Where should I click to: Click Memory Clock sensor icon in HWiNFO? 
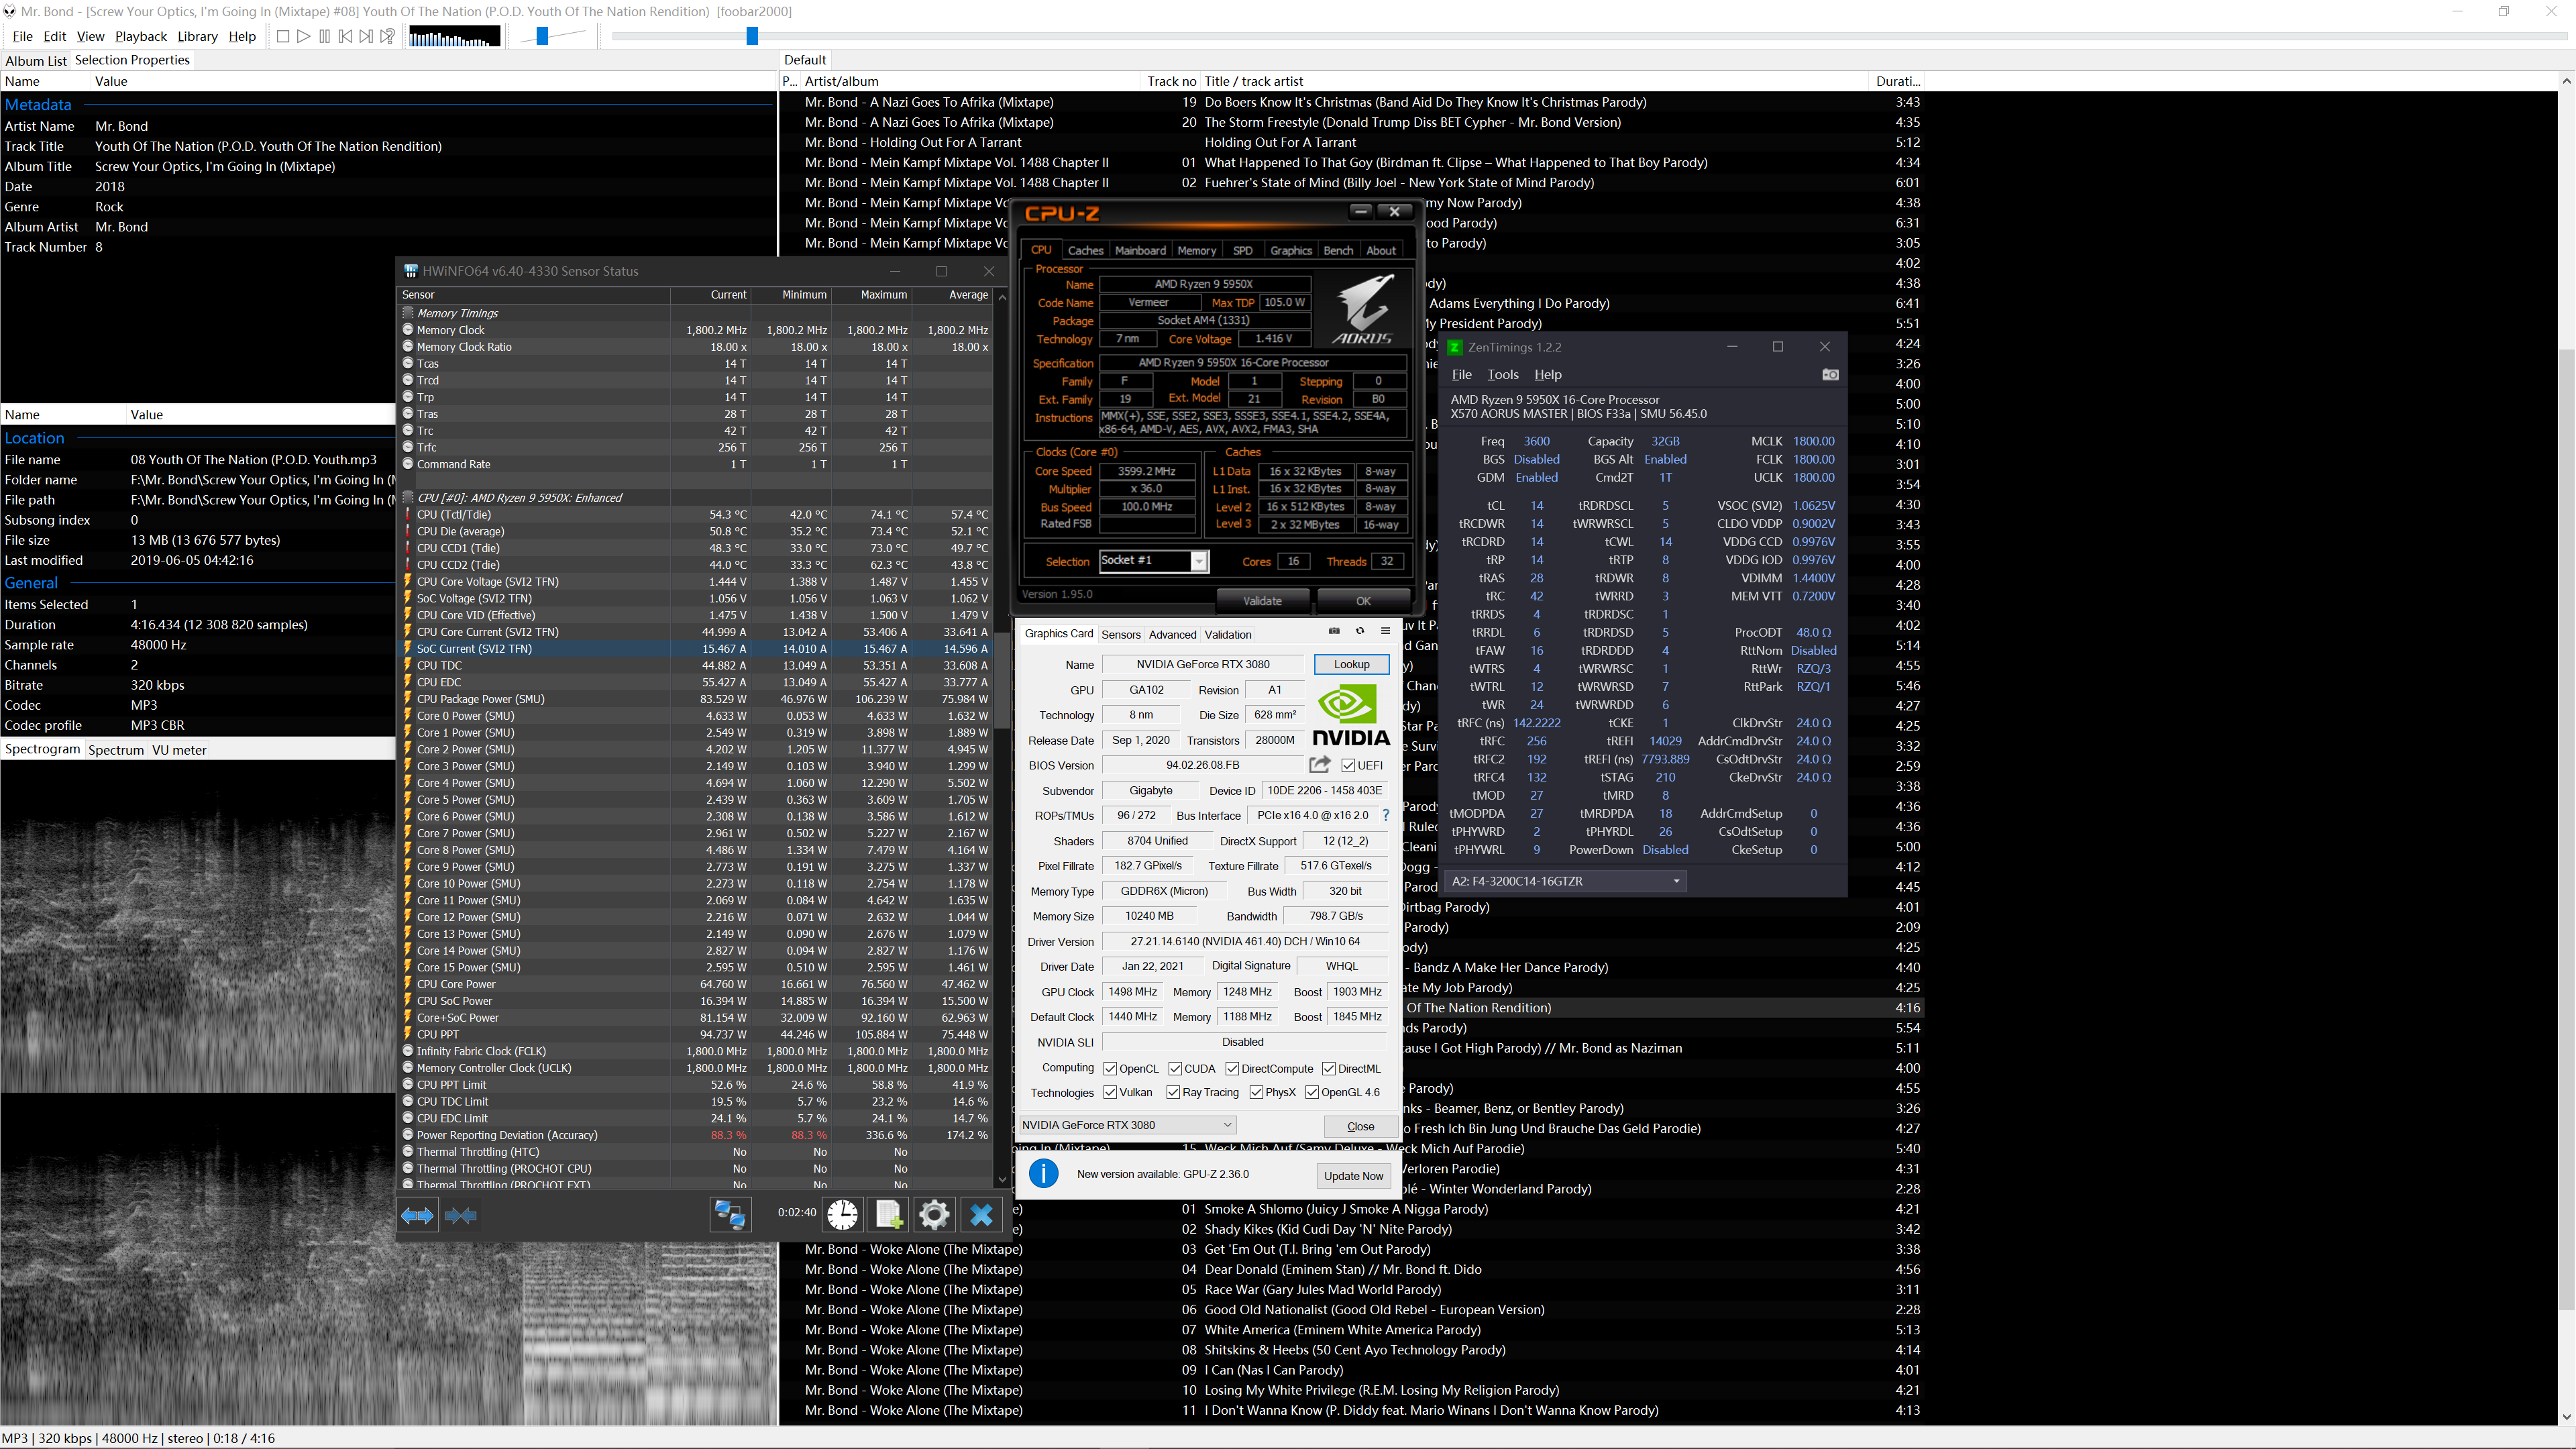(x=408, y=330)
